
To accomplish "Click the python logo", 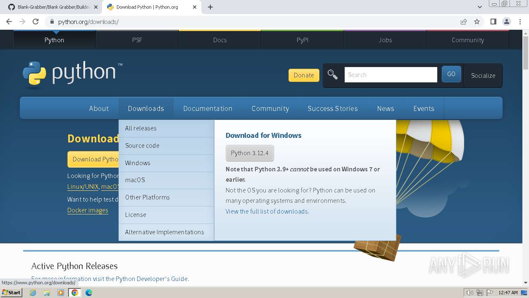I will (x=72, y=75).
